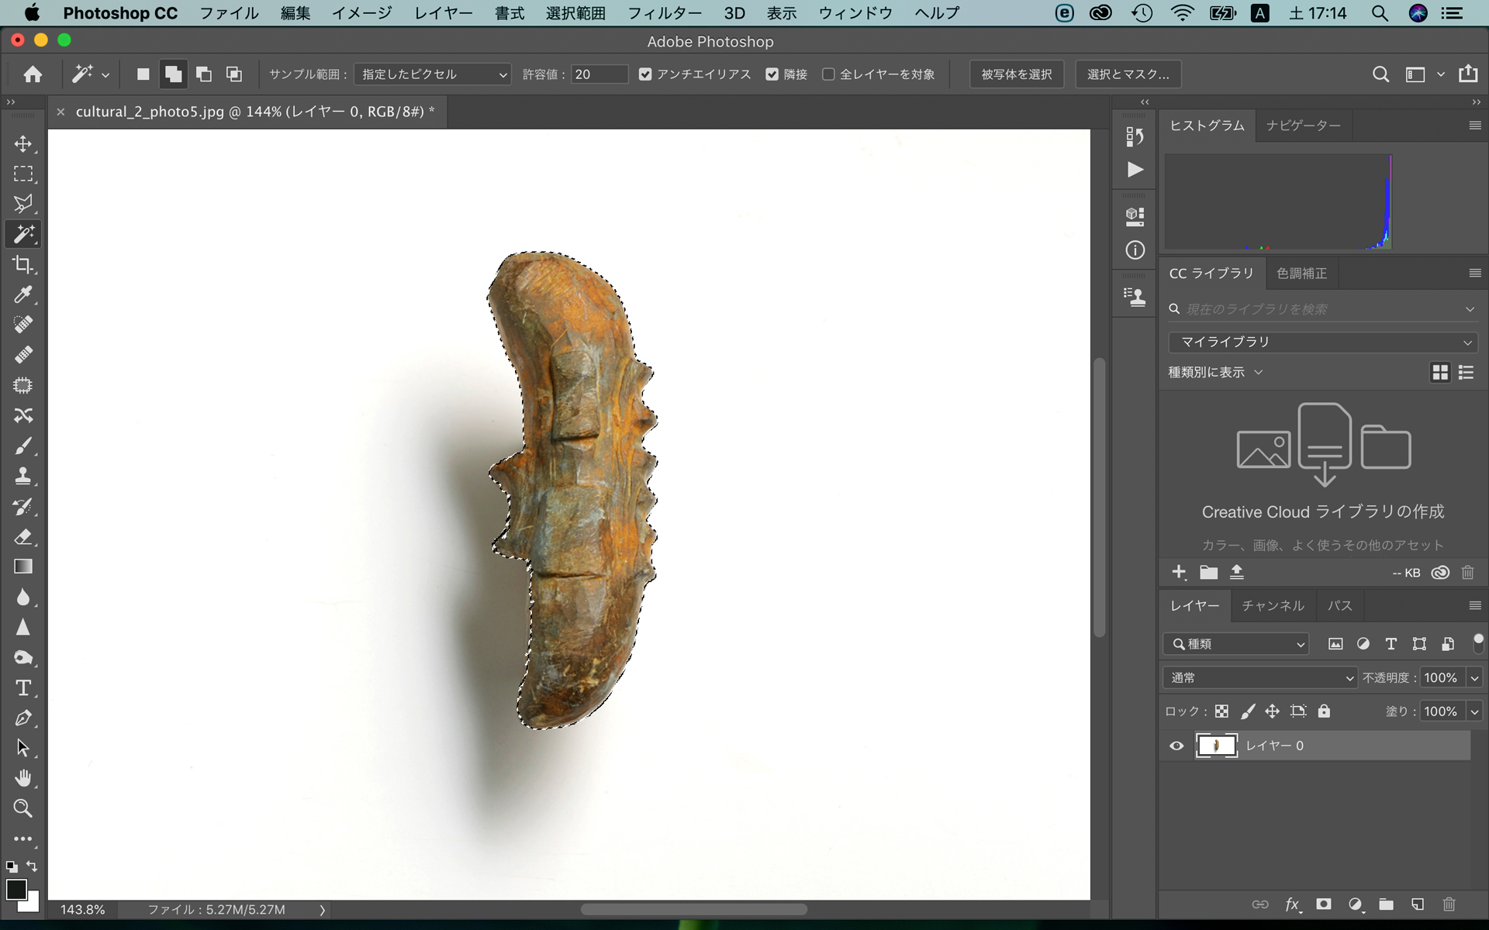Choose the Gradient tool
The height and width of the screenshot is (930, 1489).
(23, 567)
